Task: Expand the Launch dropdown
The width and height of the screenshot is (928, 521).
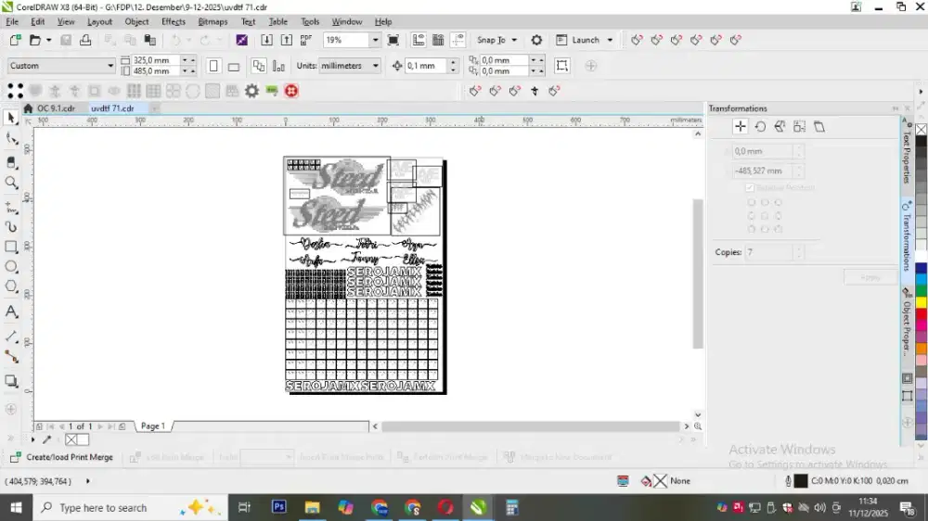Action: click(610, 40)
